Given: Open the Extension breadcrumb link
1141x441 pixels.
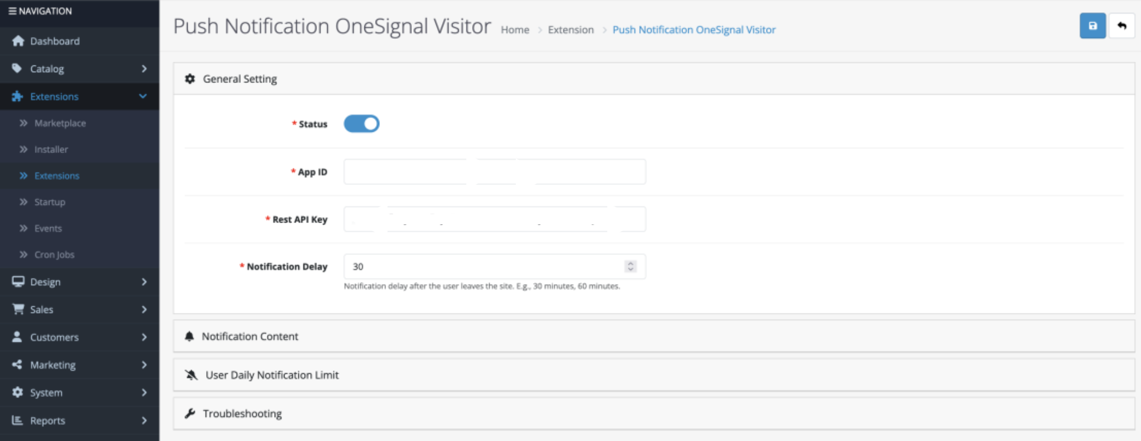Looking at the screenshot, I should [570, 29].
